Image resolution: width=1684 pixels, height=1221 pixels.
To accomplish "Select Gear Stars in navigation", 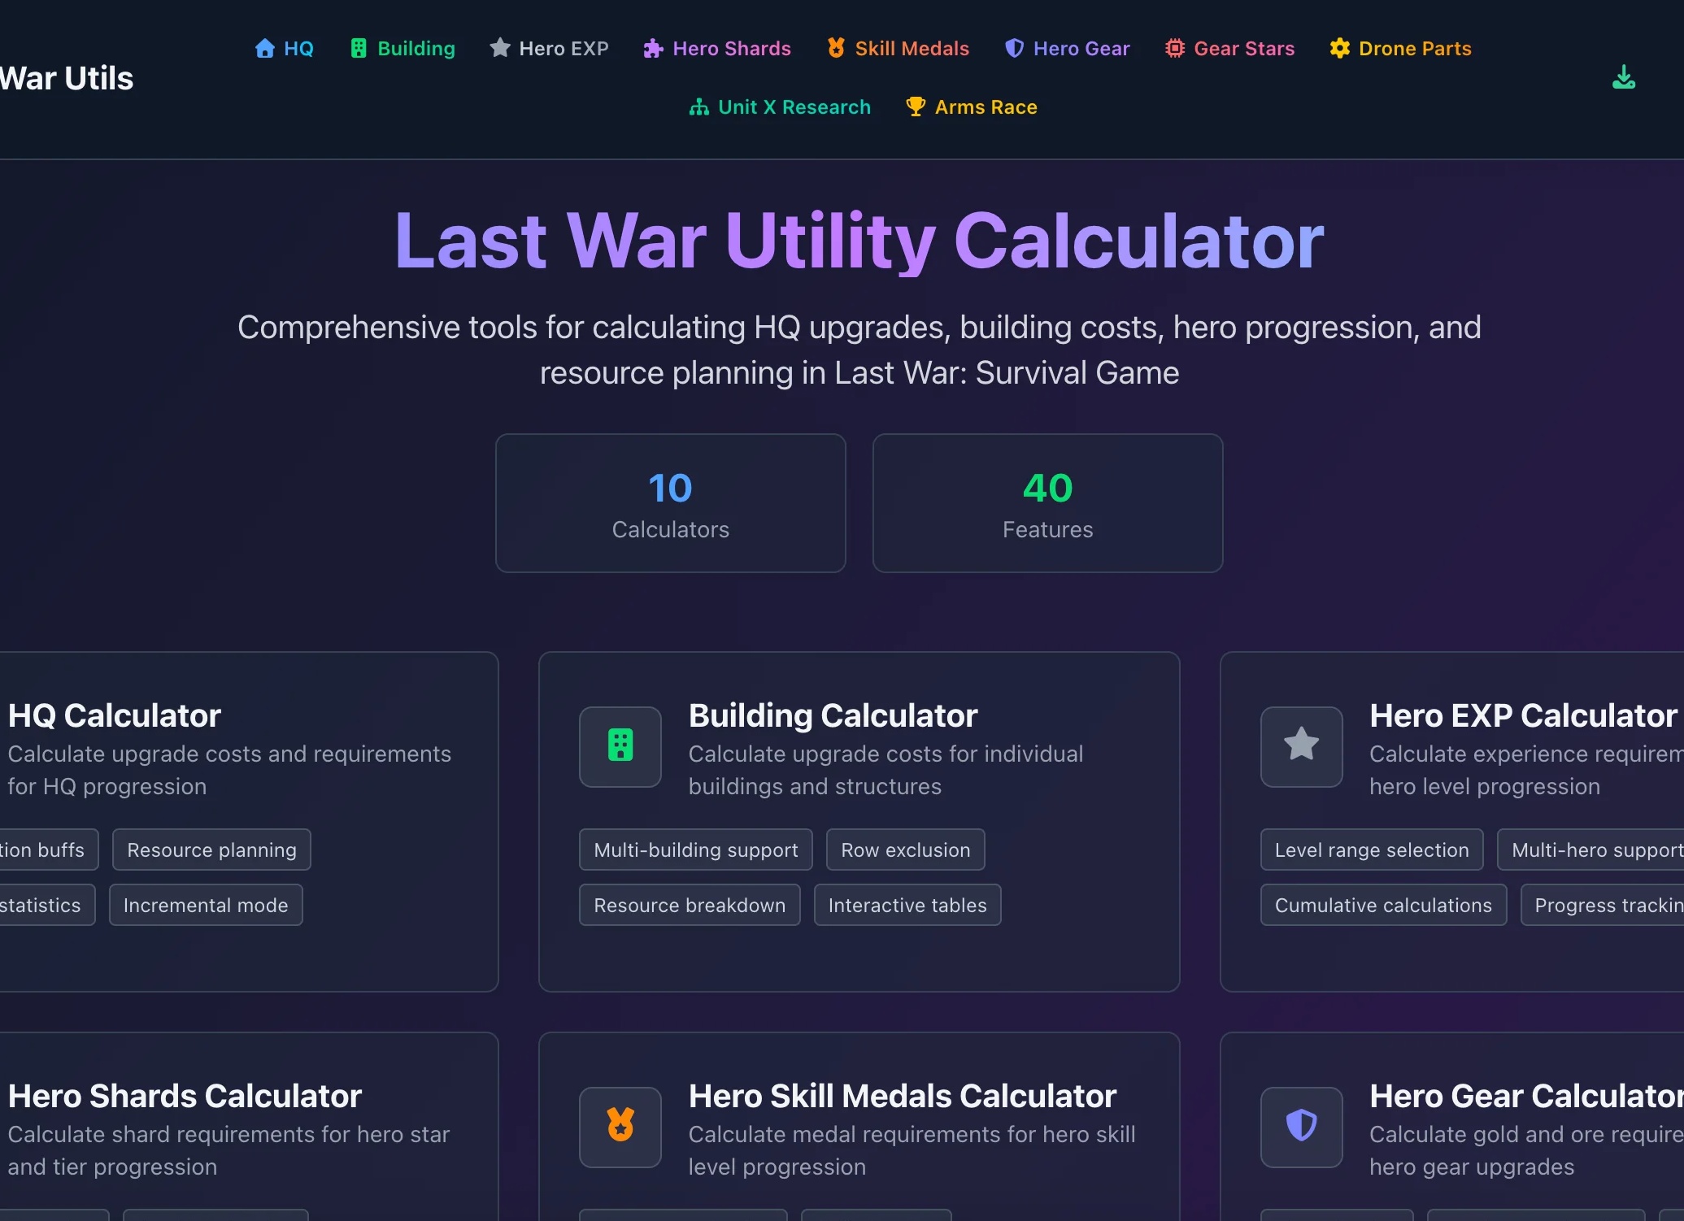I will tap(1229, 49).
